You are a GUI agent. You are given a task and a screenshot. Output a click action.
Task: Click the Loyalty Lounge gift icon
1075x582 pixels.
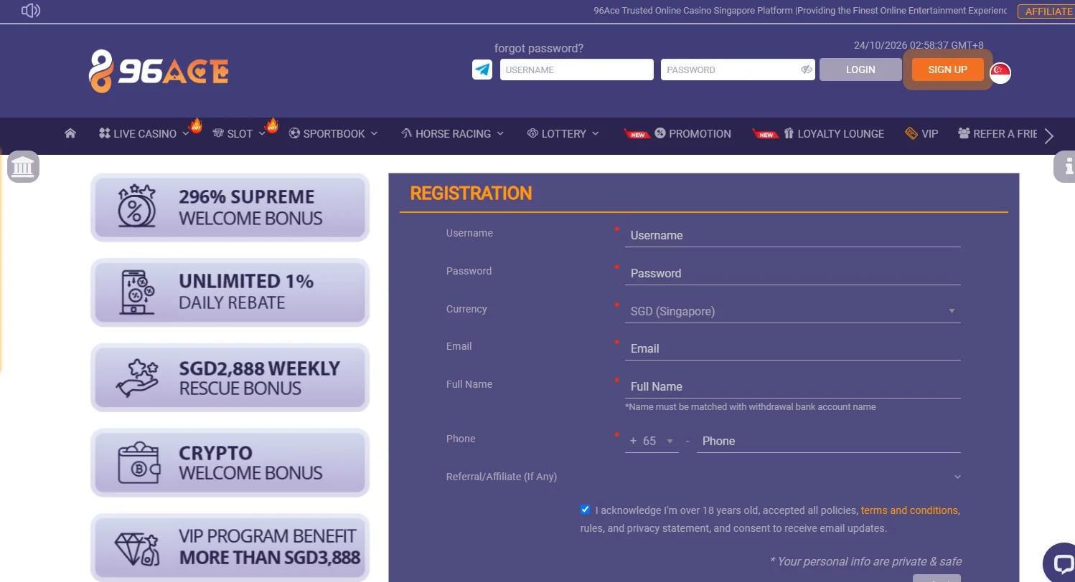pos(789,133)
